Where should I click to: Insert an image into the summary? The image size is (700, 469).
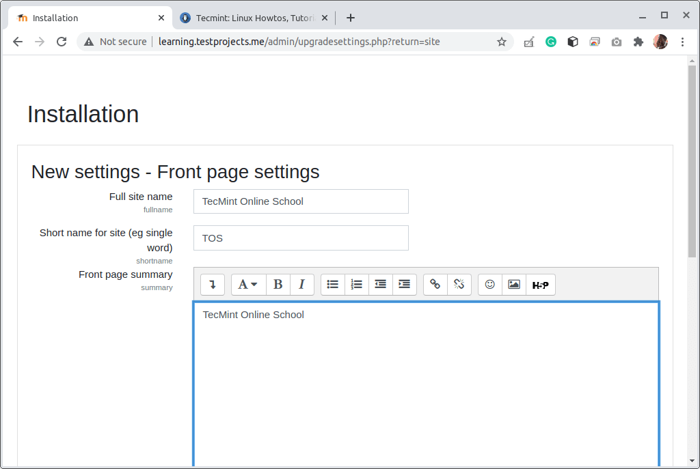point(514,285)
